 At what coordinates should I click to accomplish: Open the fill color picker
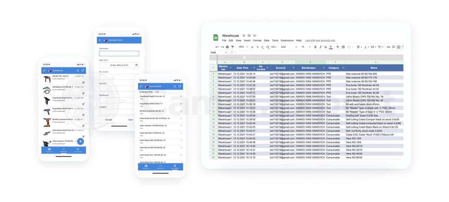click(x=338, y=47)
